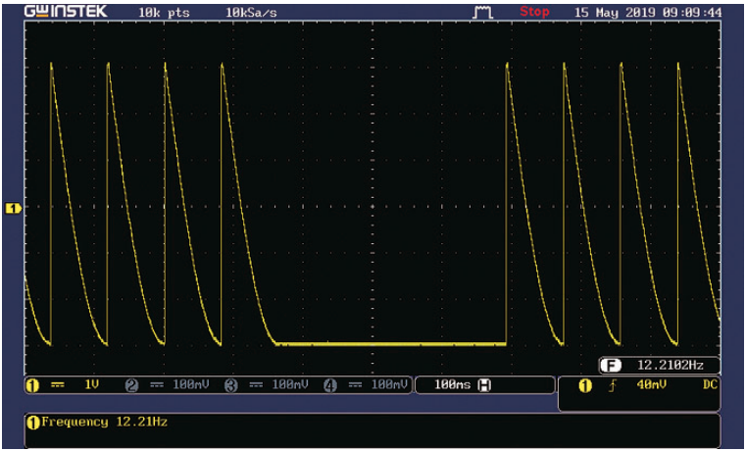This screenshot has height=451, width=746.
Task: Select the 10kSa/s sample rate readout
Action: 251,13
